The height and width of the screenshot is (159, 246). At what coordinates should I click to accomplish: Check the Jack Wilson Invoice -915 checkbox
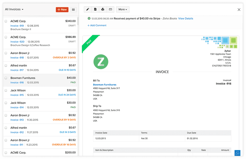(x=6, y=90)
